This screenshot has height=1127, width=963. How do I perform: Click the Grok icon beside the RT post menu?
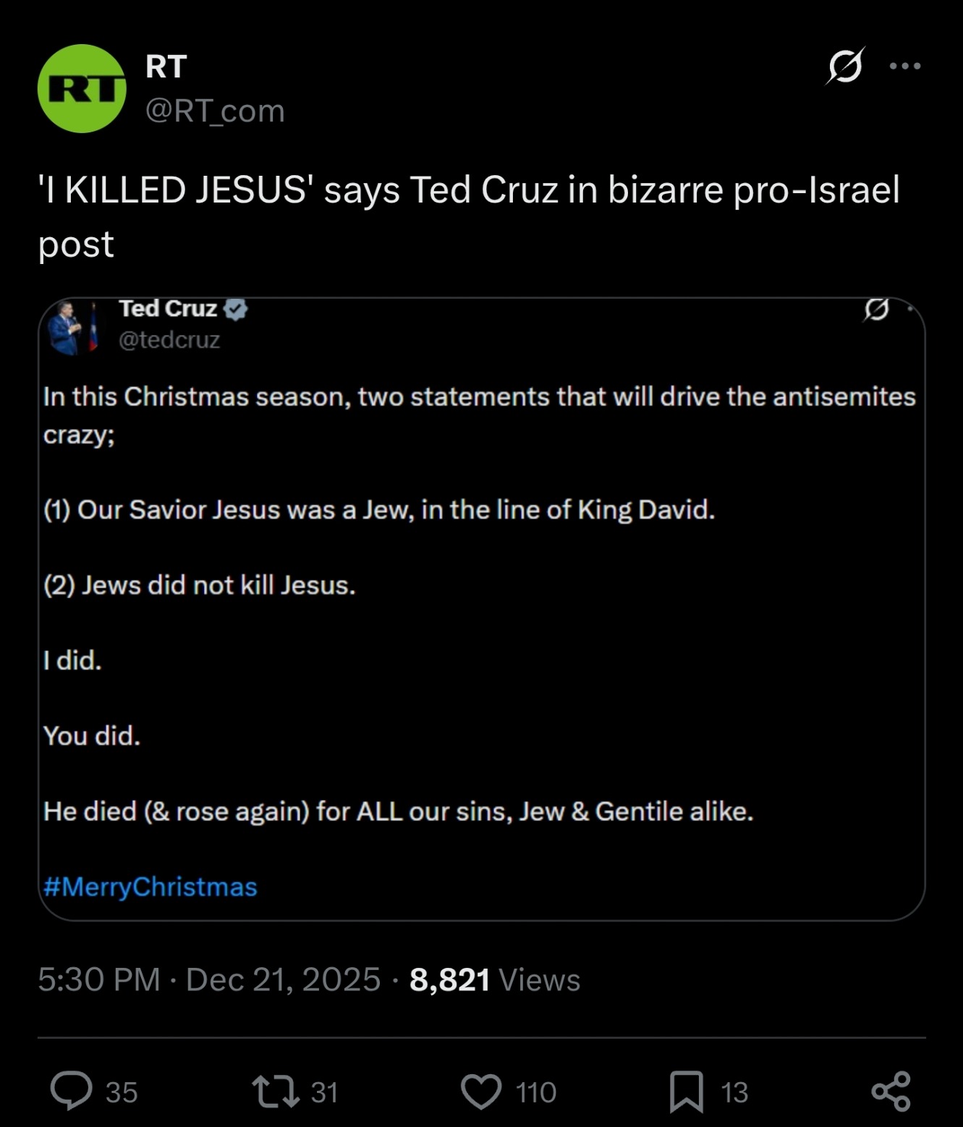pos(845,67)
